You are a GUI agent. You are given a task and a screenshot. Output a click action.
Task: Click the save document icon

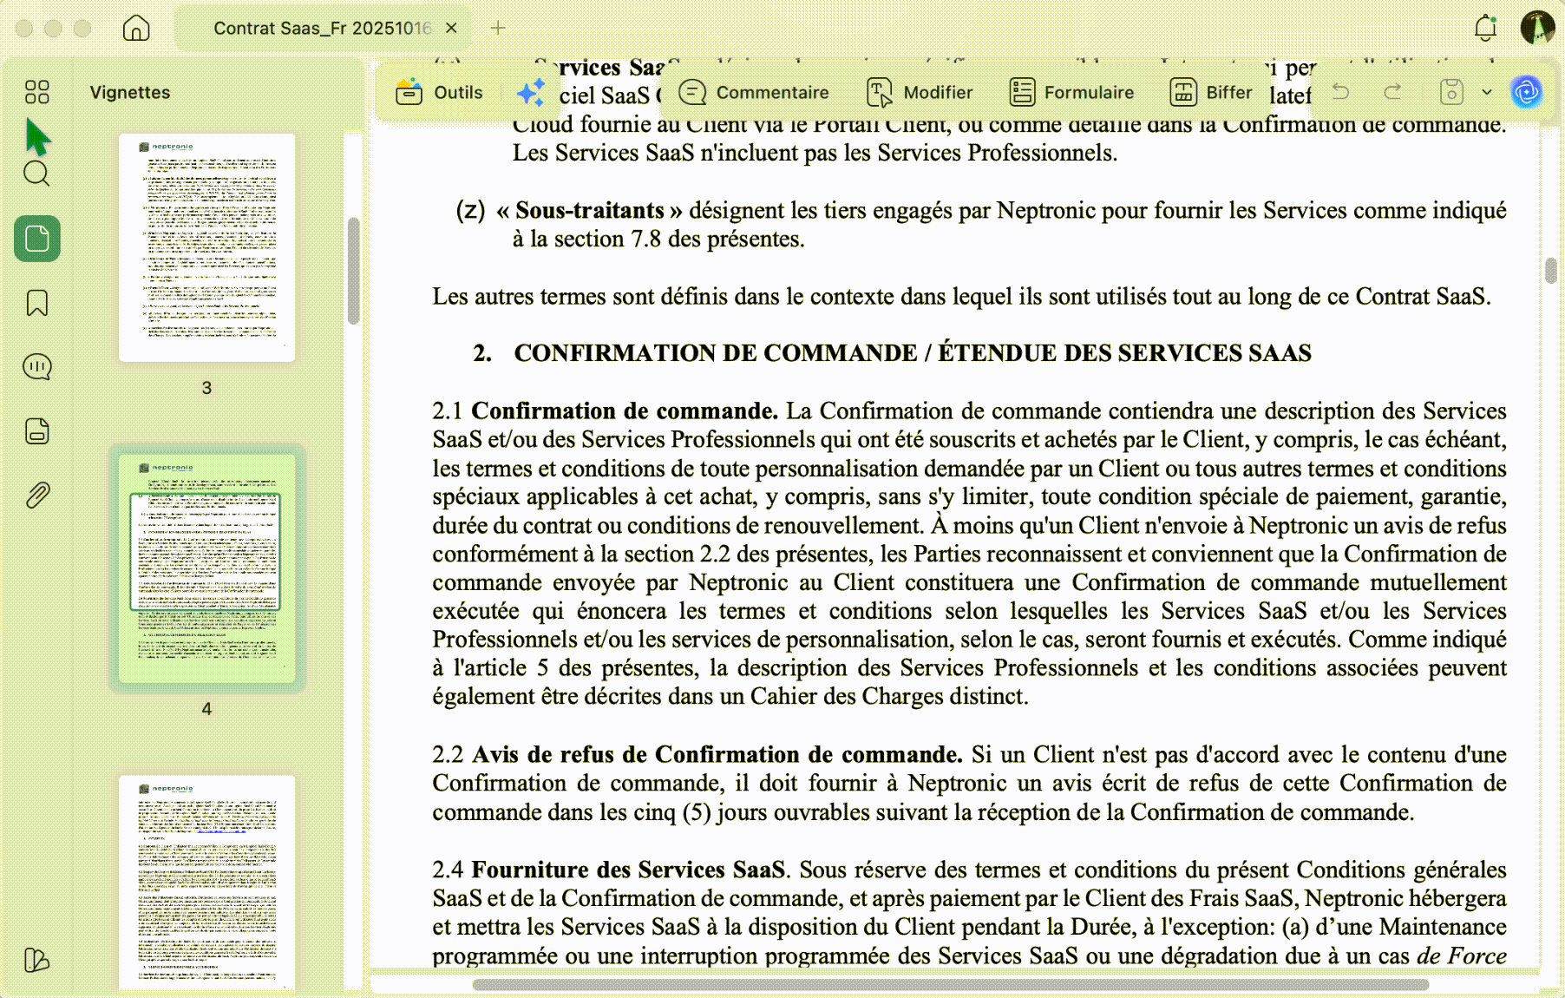point(1451,91)
